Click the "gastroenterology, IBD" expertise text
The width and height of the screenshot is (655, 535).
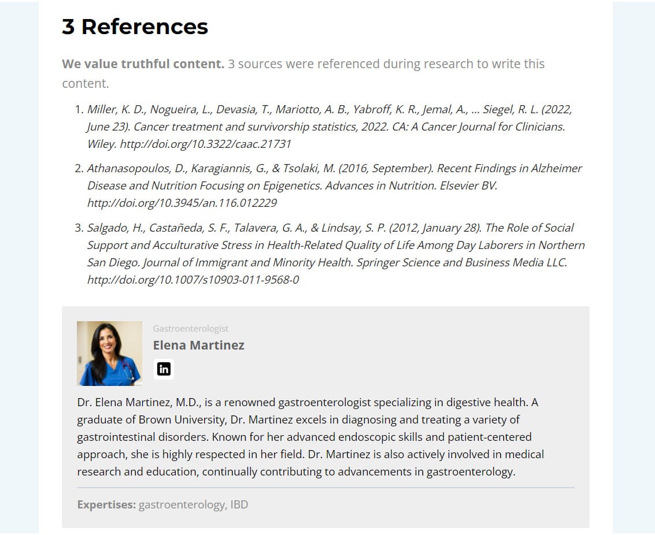tap(193, 504)
